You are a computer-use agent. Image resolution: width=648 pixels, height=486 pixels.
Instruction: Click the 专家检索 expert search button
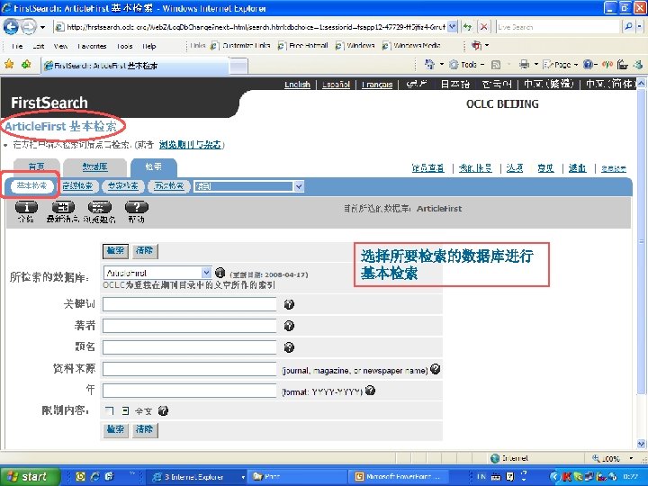click(x=123, y=186)
